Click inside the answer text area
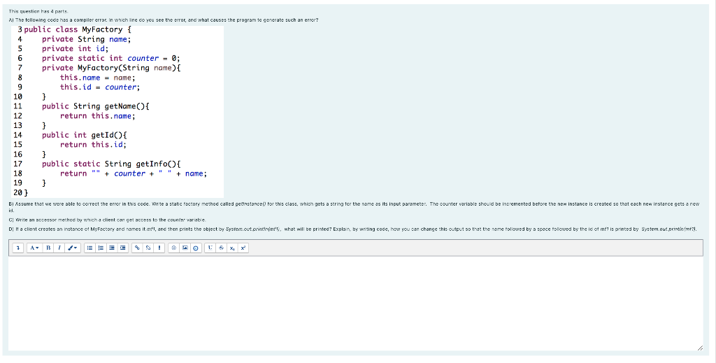The height and width of the screenshot is (363, 716). coord(356,304)
